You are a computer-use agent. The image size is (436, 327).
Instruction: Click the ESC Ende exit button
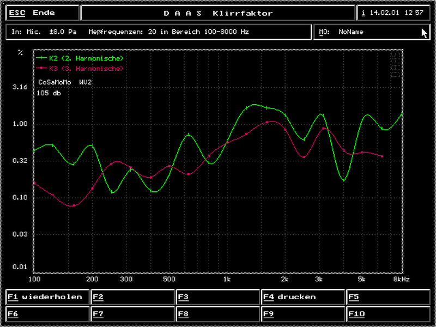click(40, 13)
